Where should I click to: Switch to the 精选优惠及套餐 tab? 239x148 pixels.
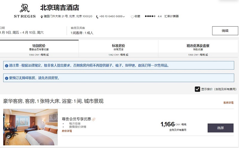pos(198,49)
